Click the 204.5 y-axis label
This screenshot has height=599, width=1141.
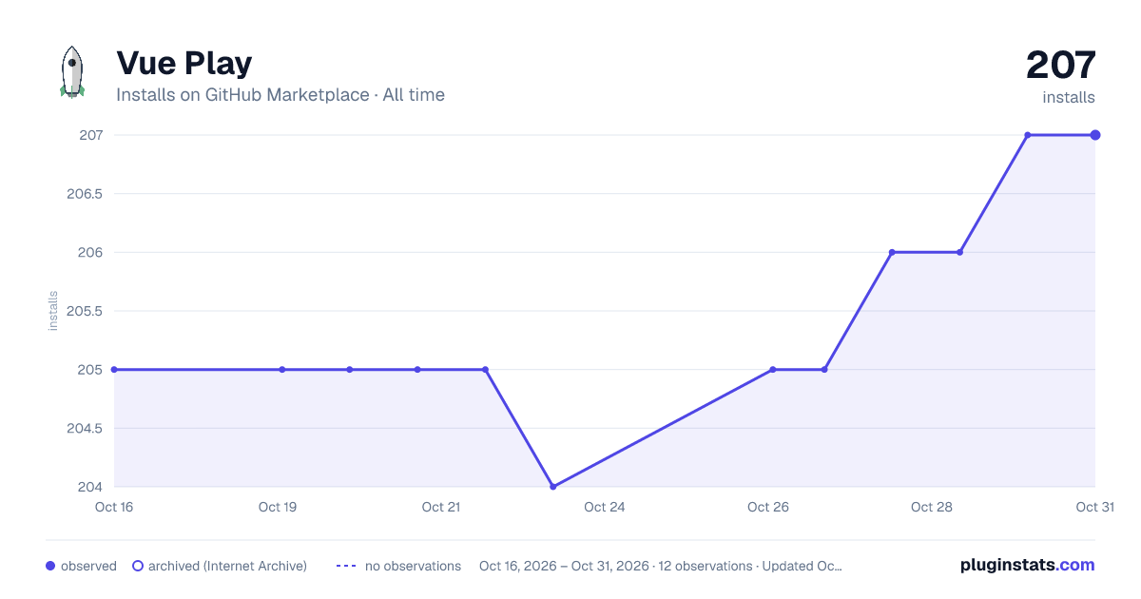[85, 428]
